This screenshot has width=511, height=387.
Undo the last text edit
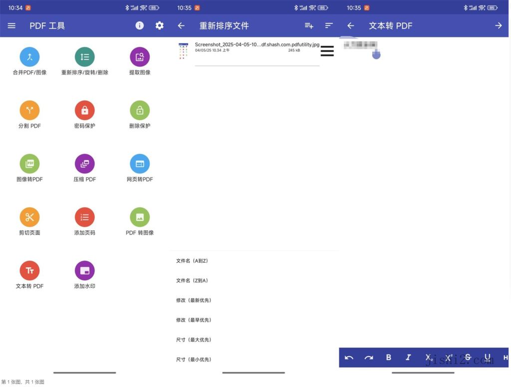(x=349, y=358)
